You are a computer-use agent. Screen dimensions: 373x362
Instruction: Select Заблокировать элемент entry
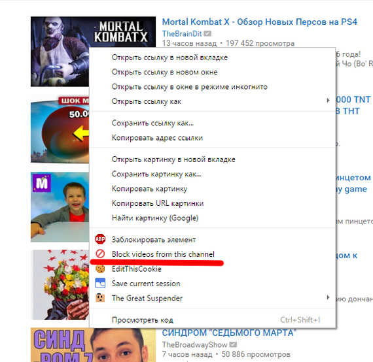point(213,240)
